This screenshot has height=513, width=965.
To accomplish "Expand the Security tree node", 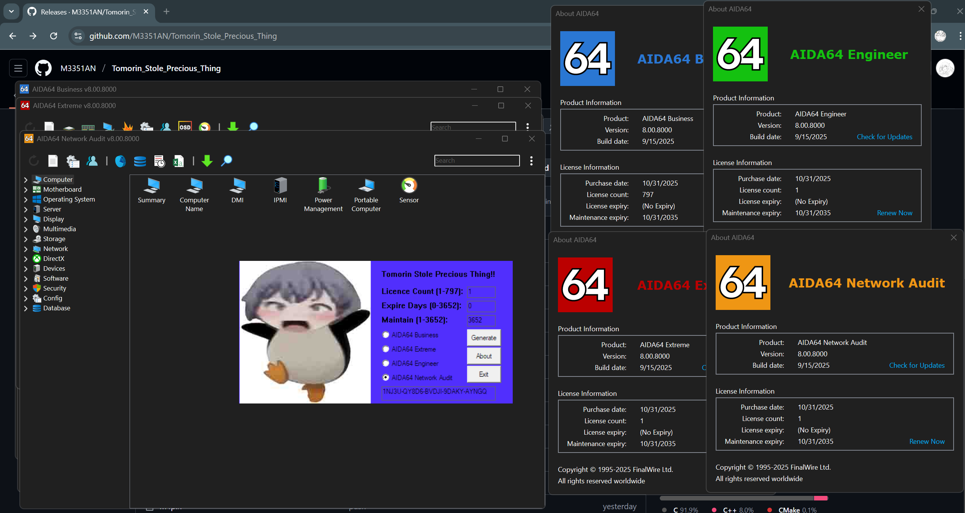I will [x=26, y=288].
